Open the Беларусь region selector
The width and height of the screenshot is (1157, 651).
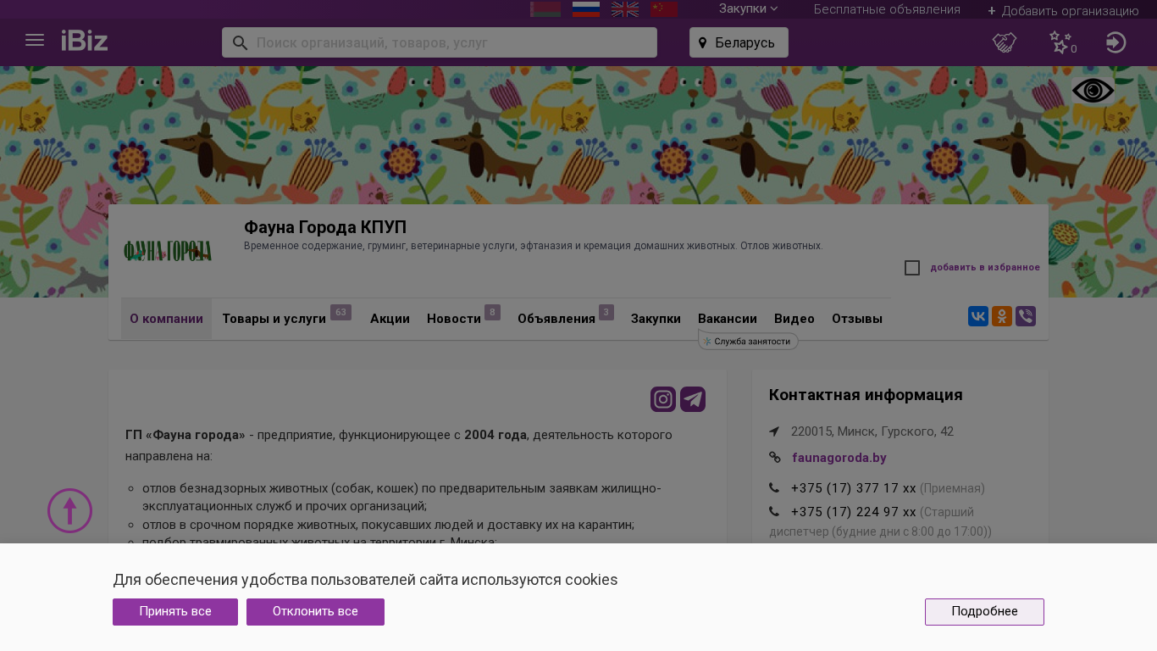point(739,42)
